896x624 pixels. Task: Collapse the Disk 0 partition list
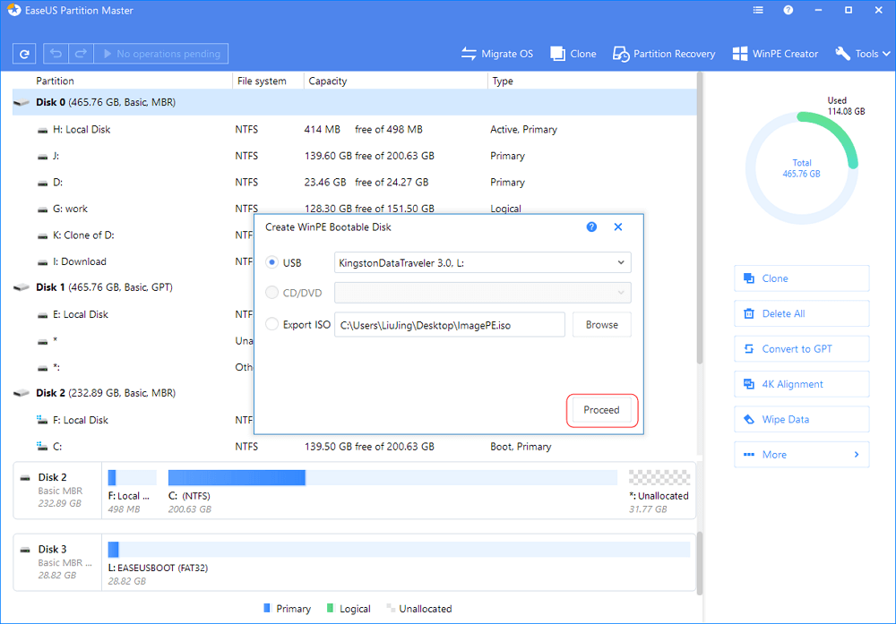click(20, 102)
